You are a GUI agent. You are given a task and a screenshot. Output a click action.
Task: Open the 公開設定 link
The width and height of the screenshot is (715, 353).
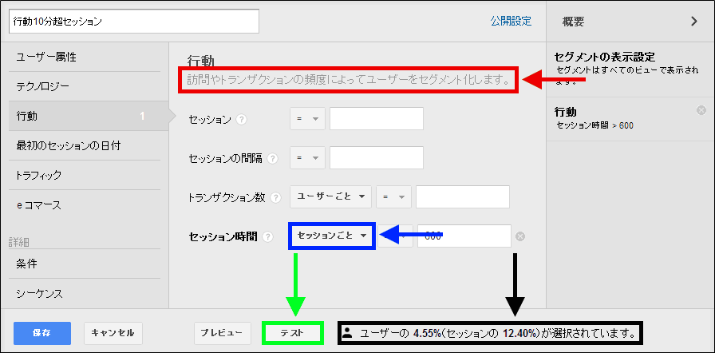pos(512,21)
